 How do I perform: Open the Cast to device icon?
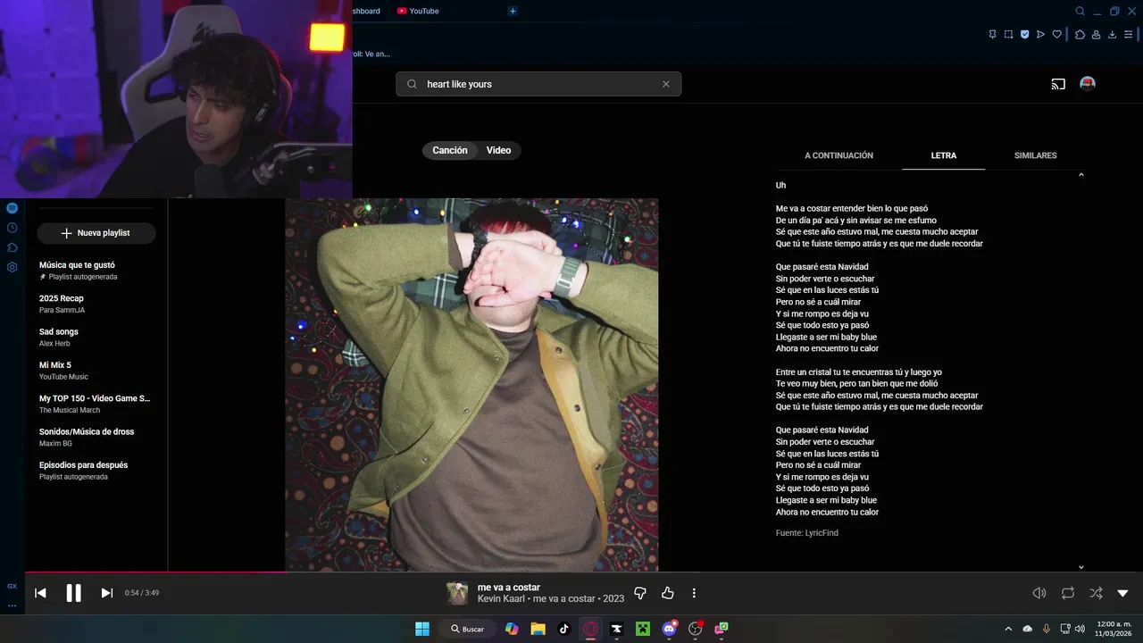coord(1058,84)
